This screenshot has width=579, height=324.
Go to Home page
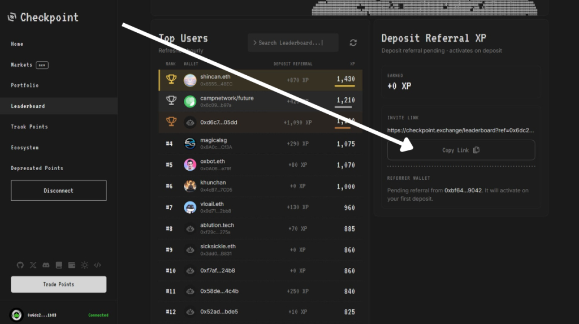point(17,44)
